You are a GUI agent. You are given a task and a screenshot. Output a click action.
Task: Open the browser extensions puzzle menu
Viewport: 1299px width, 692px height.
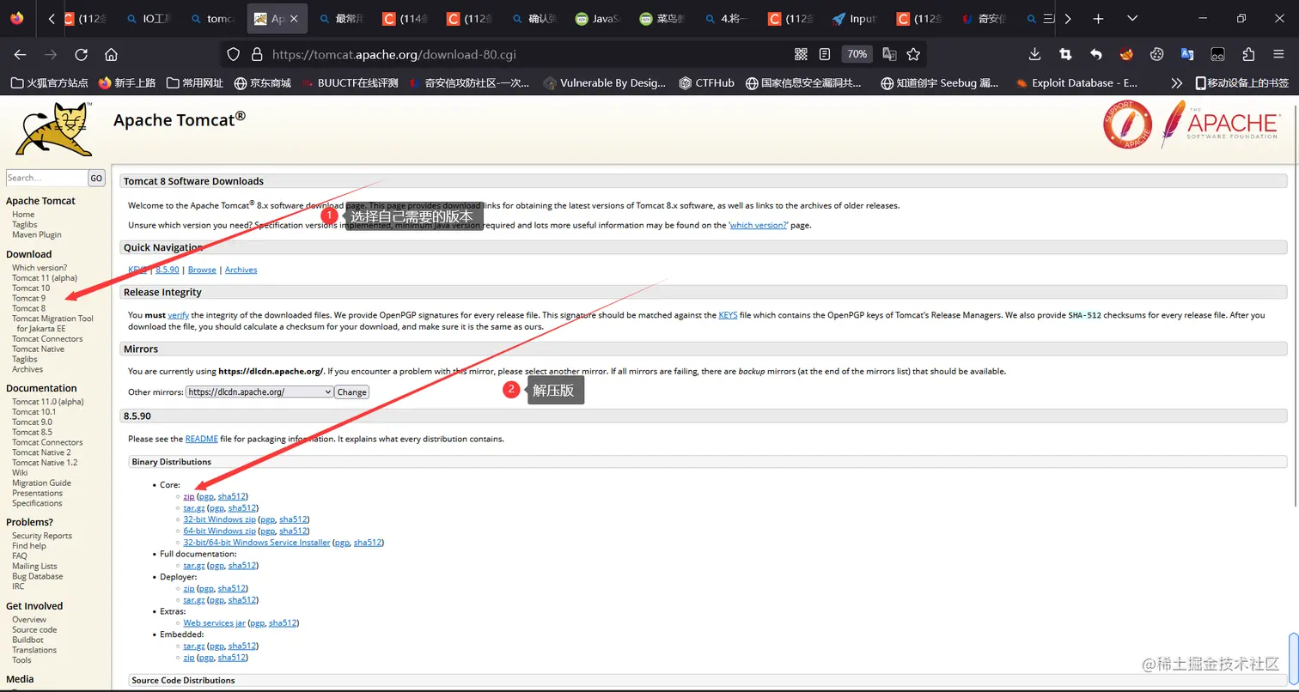(x=1248, y=54)
